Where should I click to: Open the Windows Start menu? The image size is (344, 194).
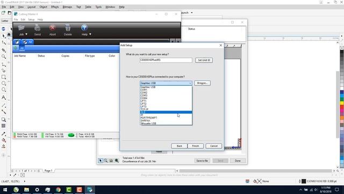click(x=5, y=190)
